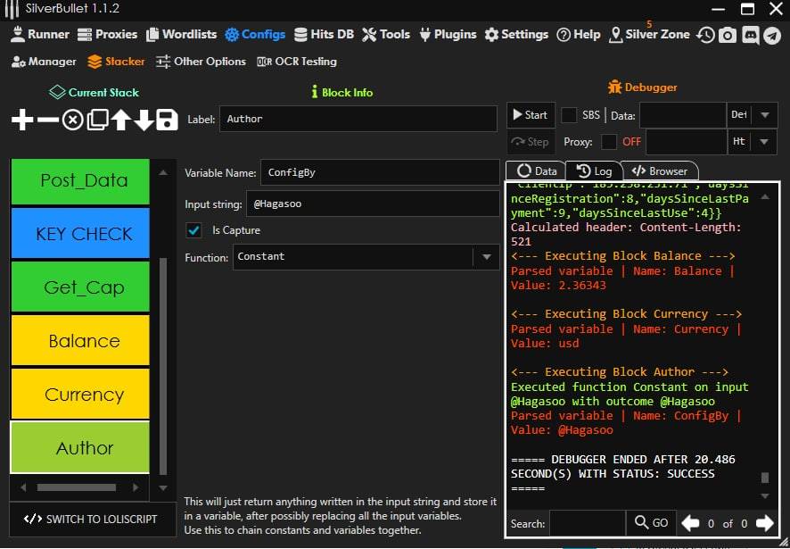Switch to the Browser tab
This screenshot has width=790, height=549.
tap(660, 171)
